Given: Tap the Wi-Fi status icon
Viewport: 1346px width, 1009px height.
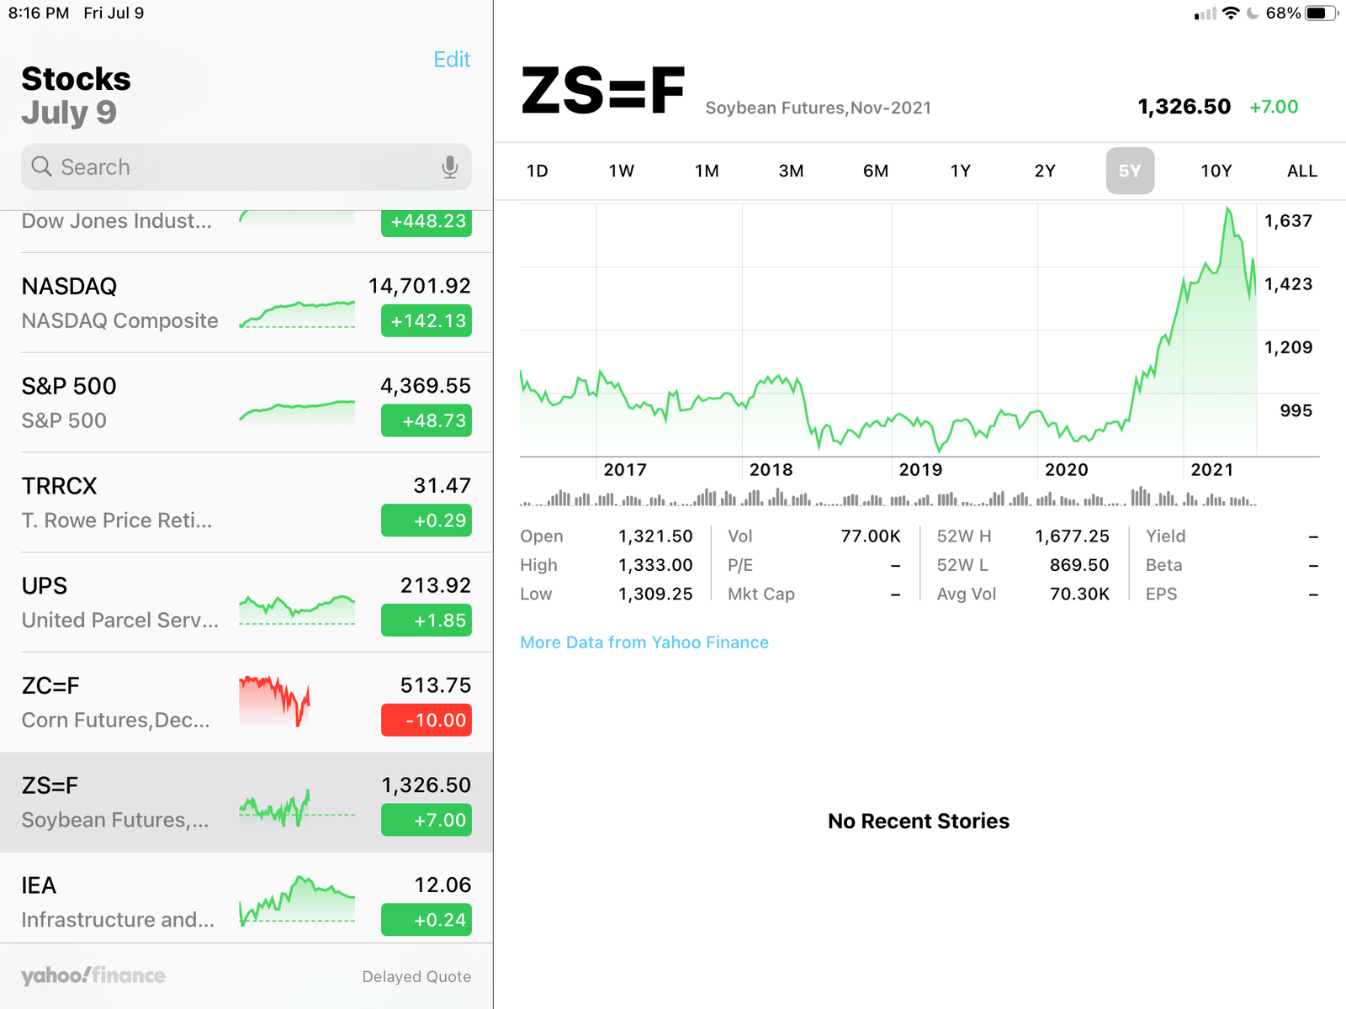Looking at the screenshot, I should coord(1231,13).
